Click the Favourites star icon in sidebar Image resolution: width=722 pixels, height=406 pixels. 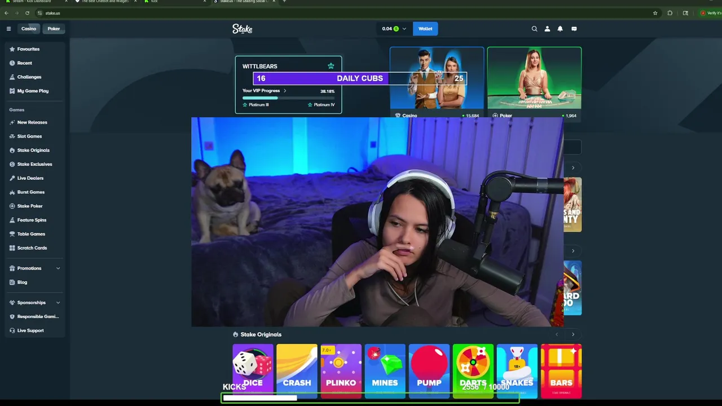pyautogui.click(x=12, y=49)
